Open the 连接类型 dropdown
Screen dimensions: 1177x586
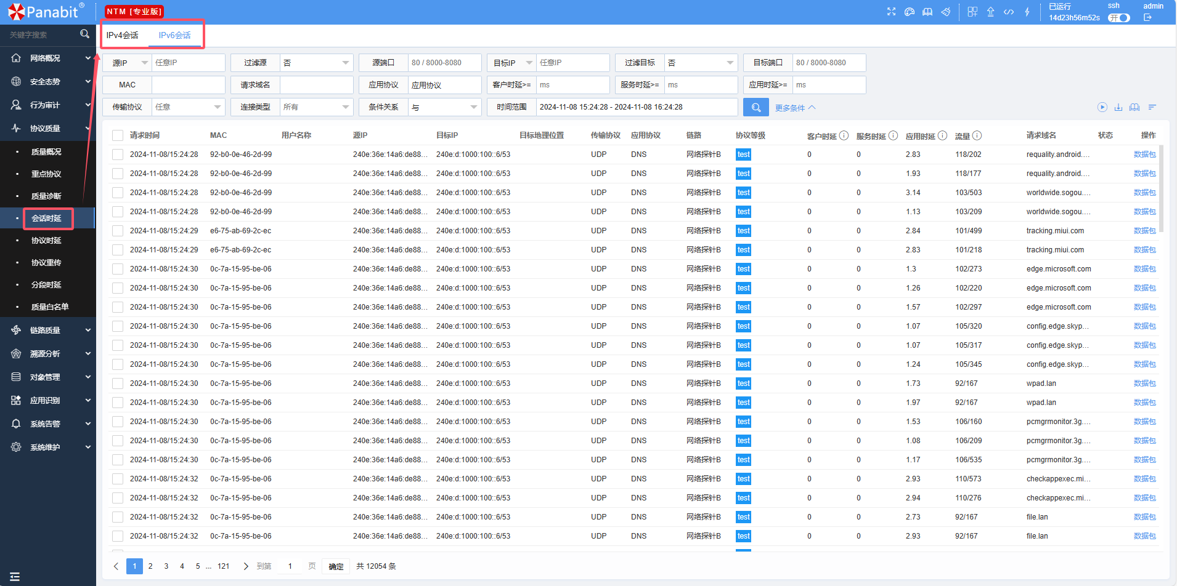[x=316, y=107]
